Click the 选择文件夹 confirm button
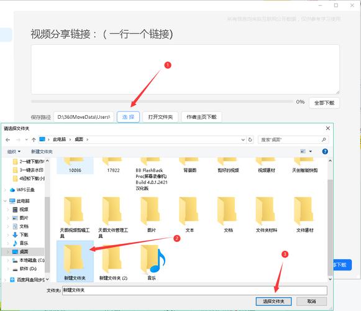The image size is (361, 311). pyautogui.click(x=273, y=301)
